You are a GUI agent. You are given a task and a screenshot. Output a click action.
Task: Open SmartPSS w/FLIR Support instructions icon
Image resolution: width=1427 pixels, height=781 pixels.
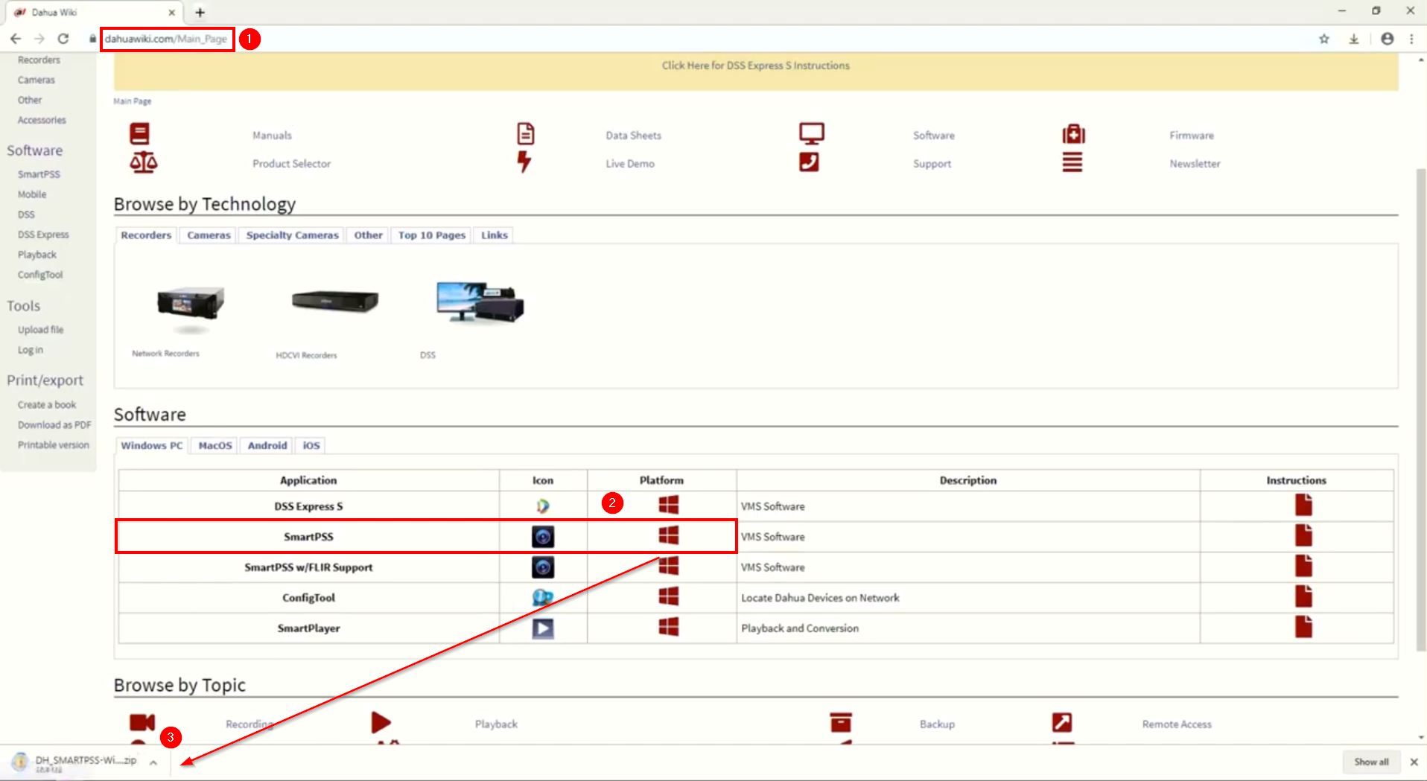[x=1303, y=566]
